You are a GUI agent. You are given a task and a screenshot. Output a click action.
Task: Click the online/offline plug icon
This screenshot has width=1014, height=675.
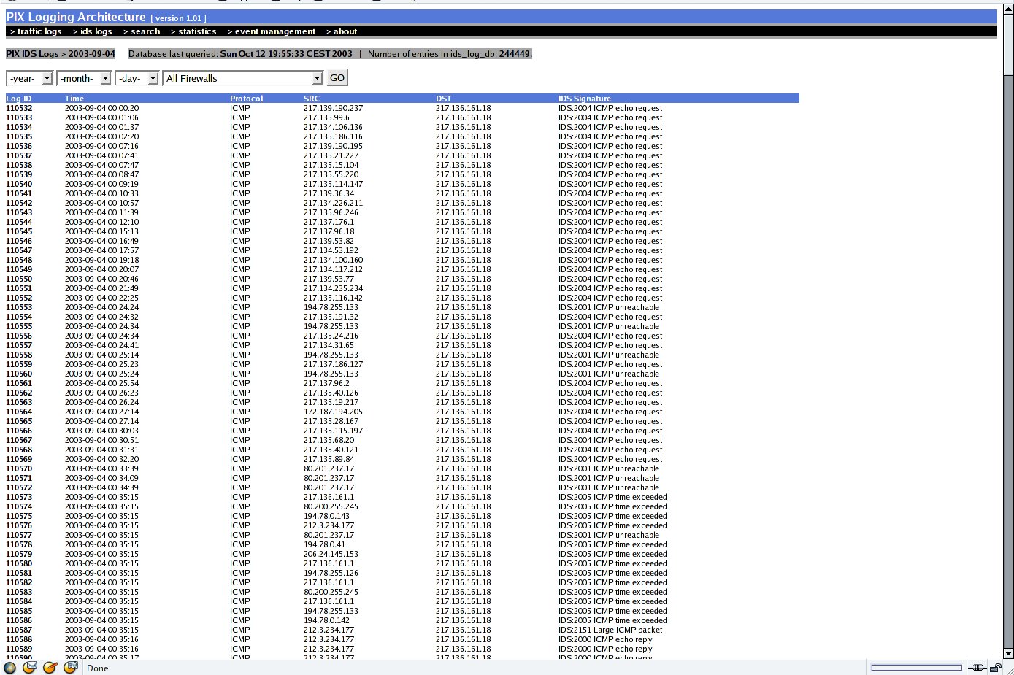976,667
